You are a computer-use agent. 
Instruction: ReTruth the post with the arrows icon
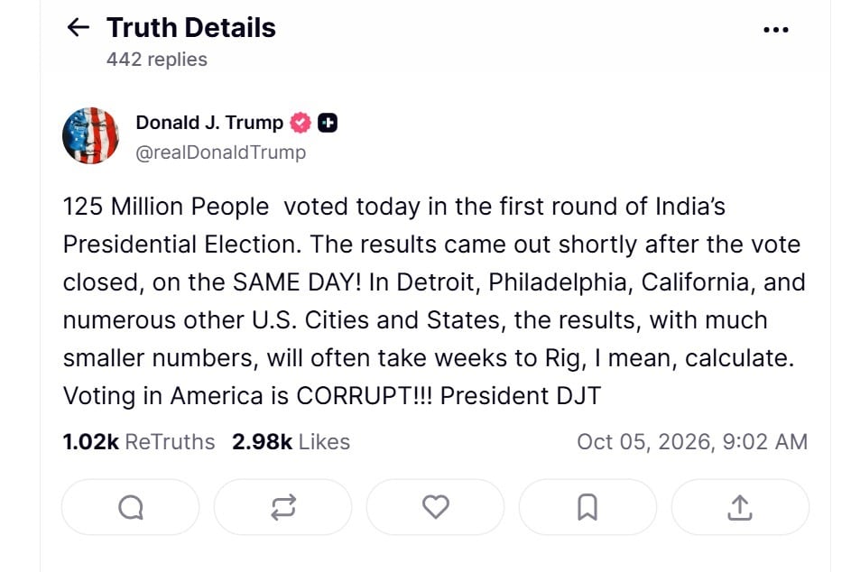click(282, 507)
